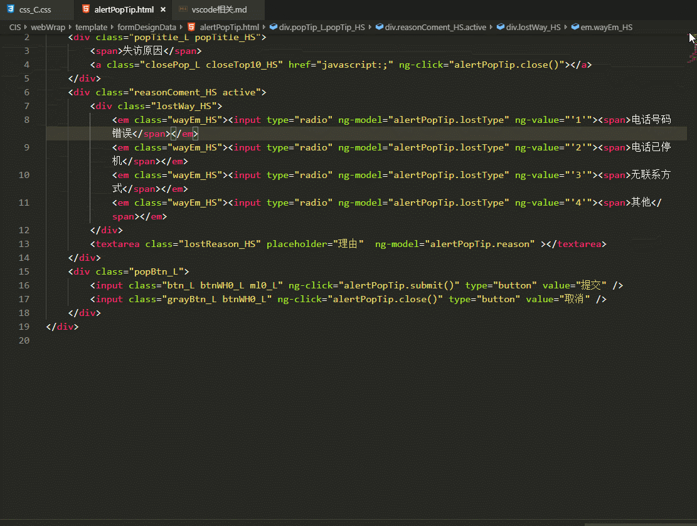The width and height of the screenshot is (697, 526).
Task: Expand breadcrumb arrow after template
Action: pyautogui.click(x=112, y=27)
